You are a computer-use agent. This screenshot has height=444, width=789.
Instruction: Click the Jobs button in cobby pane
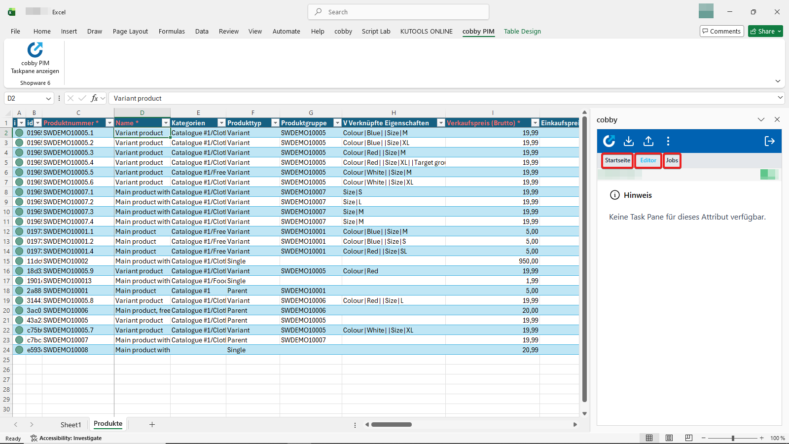coord(672,160)
